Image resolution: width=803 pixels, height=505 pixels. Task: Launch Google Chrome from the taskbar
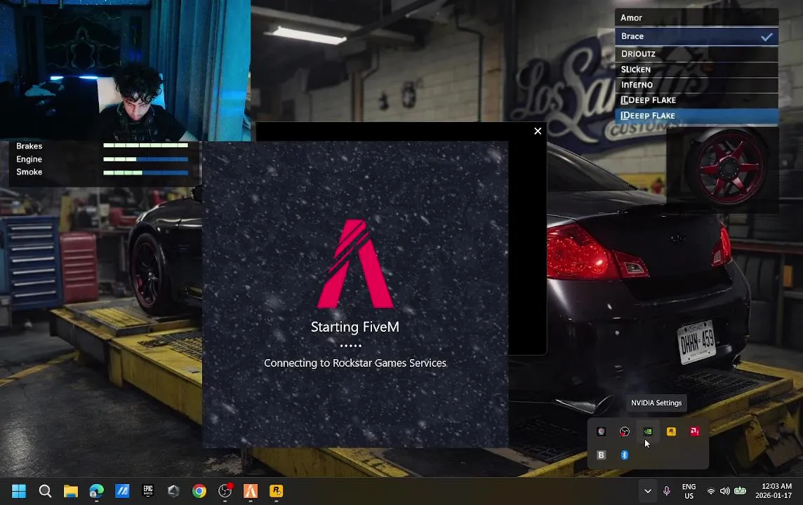tap(199, 491)
